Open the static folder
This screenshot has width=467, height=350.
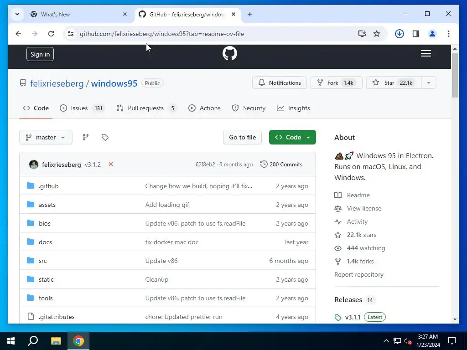tap(46, 279)
